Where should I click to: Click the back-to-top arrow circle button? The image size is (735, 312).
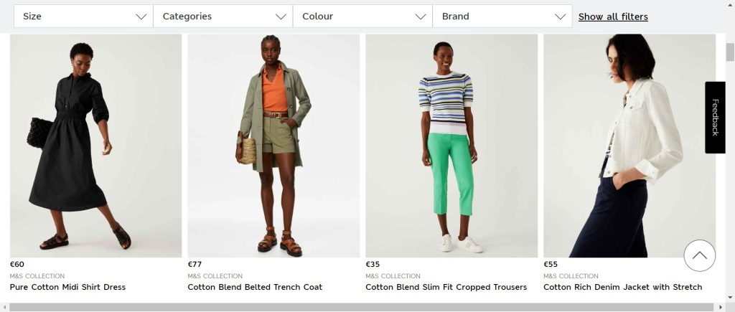click(699, 255)
